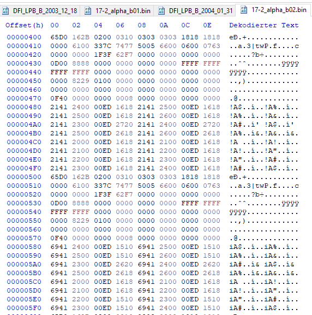This screenshot has height=315, width=312.
Task: Select offset row 000004A0
Action: click(24, 124)
